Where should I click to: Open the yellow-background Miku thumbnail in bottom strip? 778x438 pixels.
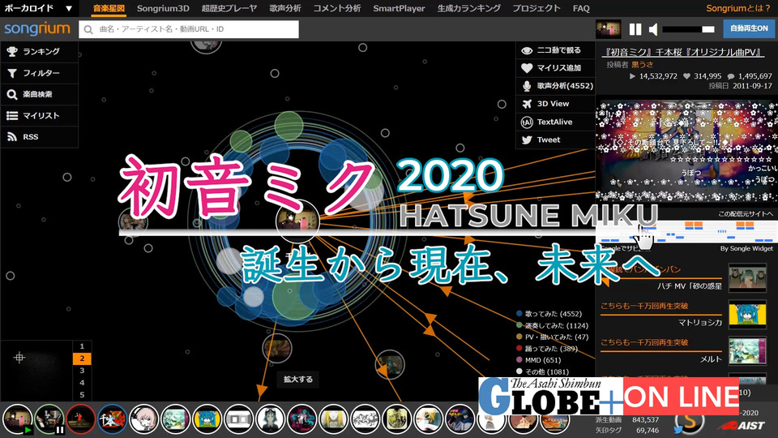(207, 419)
